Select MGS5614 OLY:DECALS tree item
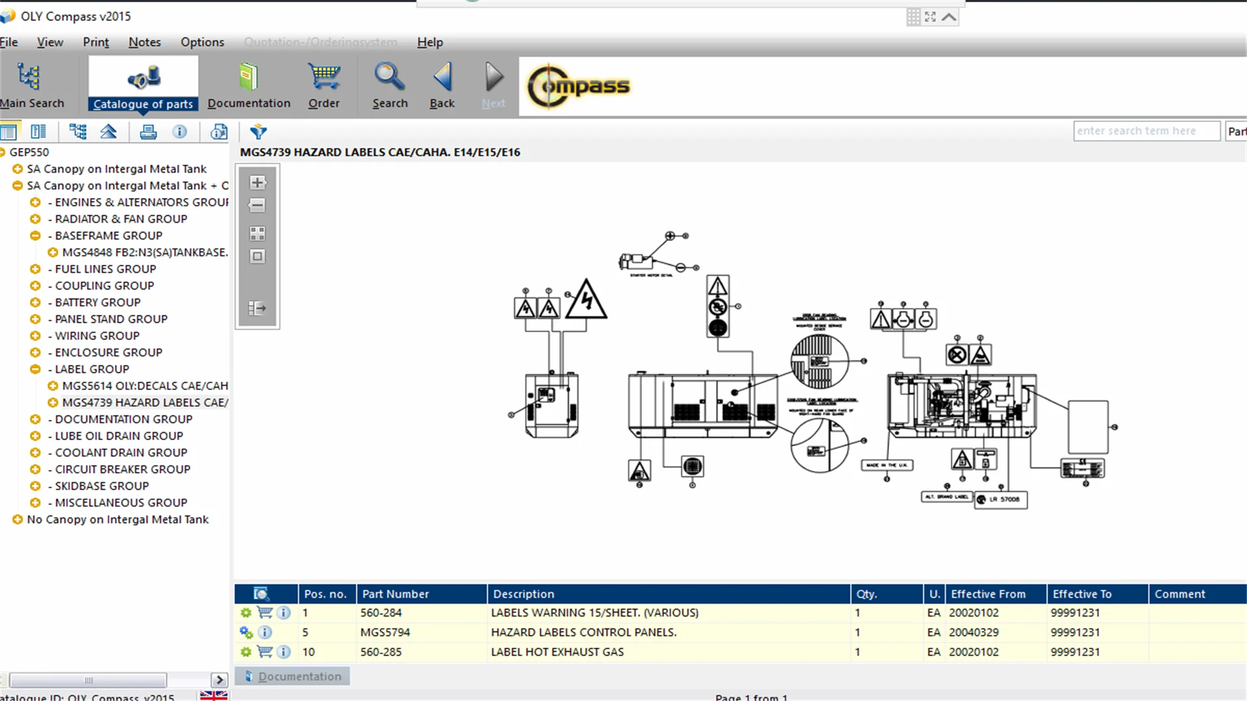 (x=145, y=386)
